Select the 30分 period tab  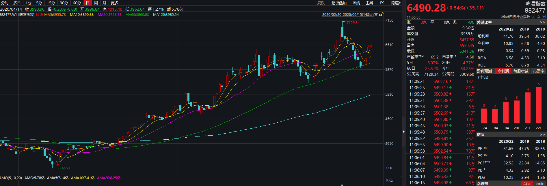[64, 3]
